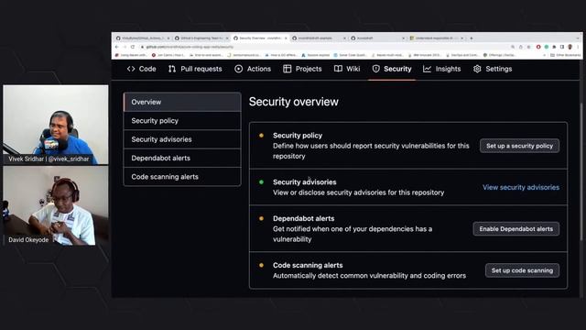Open a new browser tab with plus icon

click(472, 38)
